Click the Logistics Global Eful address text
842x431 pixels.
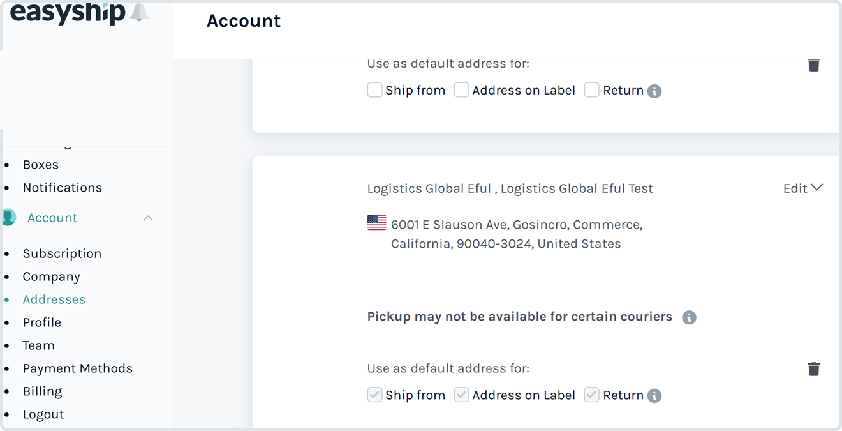[x=510, y=188]
